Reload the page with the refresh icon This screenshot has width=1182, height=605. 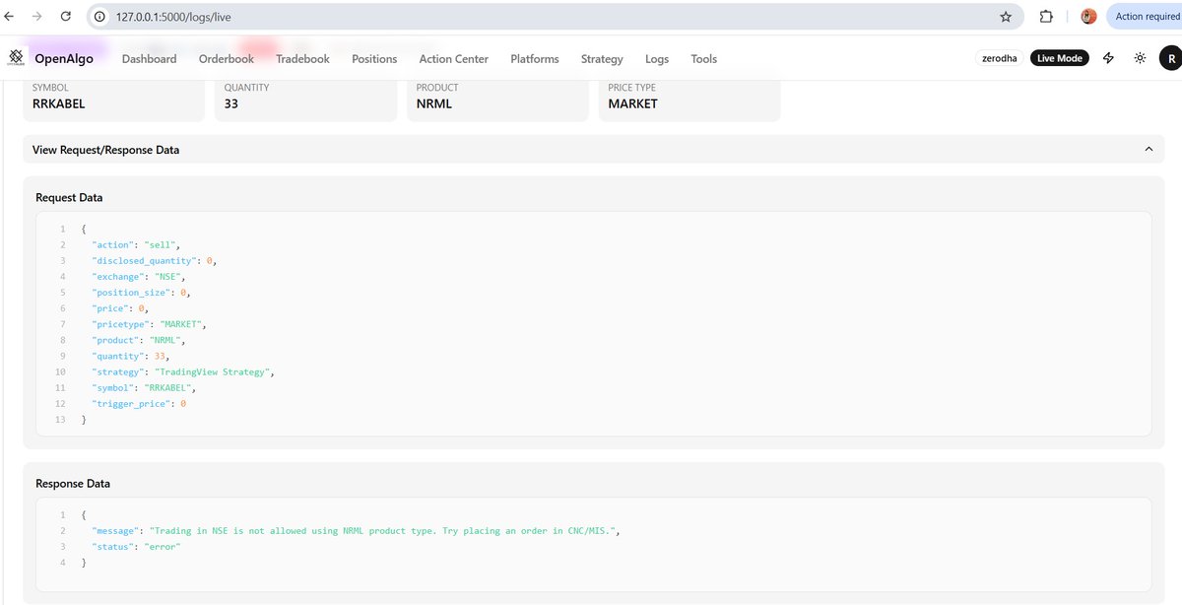coord(65,17)
